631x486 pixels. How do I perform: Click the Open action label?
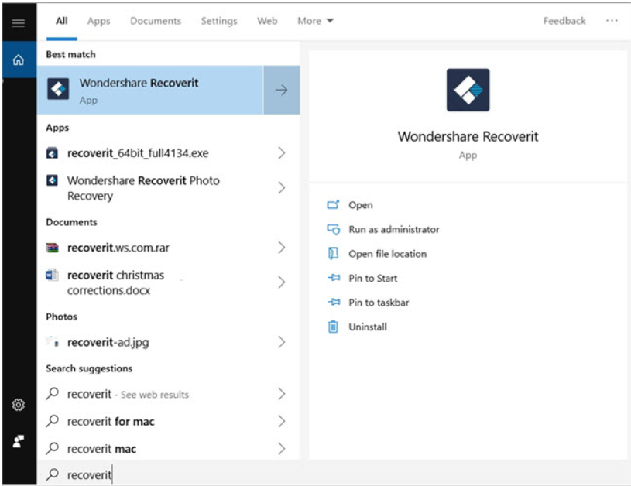pos(361,205)
